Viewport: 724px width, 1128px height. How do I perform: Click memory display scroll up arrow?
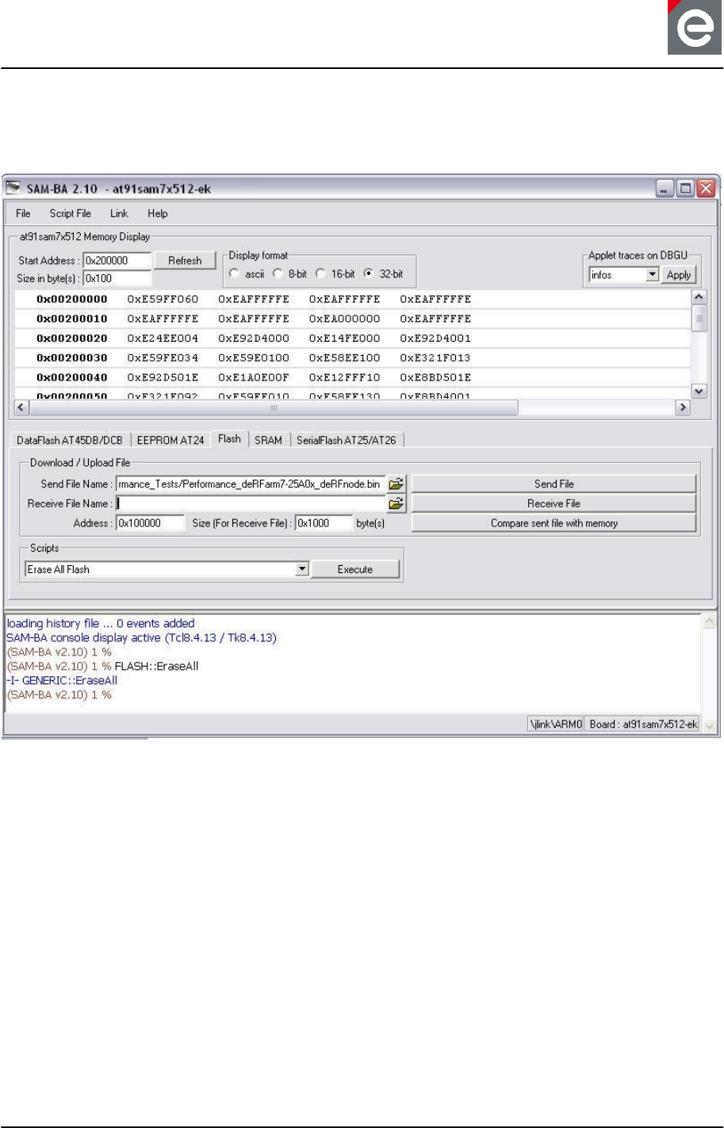(x=699, y=297)
